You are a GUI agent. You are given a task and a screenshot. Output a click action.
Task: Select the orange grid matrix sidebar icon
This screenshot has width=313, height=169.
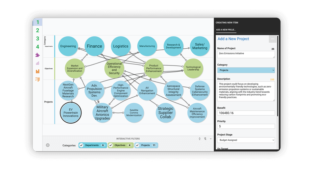[x=38, y=79]
